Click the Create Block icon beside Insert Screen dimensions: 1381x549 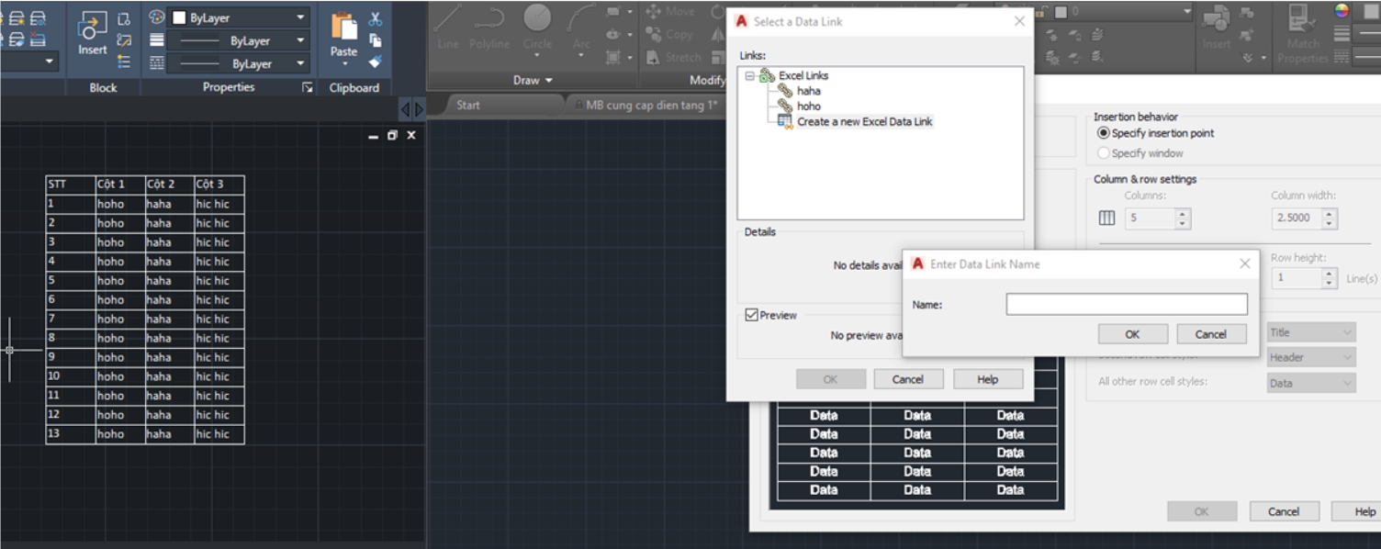point(124,18)
